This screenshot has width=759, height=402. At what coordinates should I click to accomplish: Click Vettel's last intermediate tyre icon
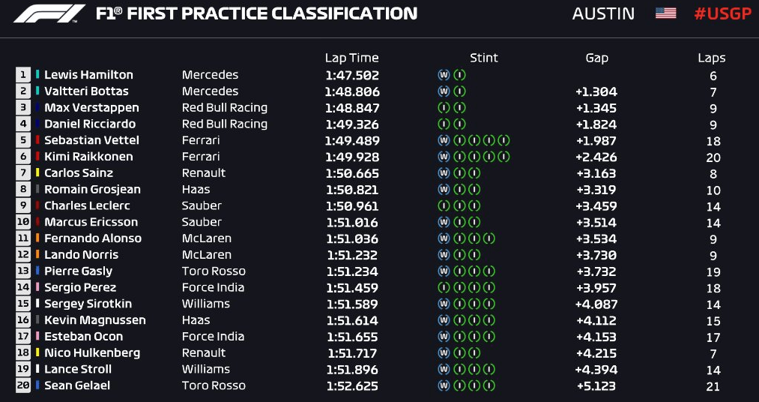click(x=504, y=140)
